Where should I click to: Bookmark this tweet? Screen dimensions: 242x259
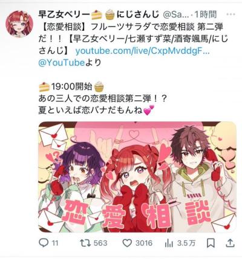[x=211, y=243]
